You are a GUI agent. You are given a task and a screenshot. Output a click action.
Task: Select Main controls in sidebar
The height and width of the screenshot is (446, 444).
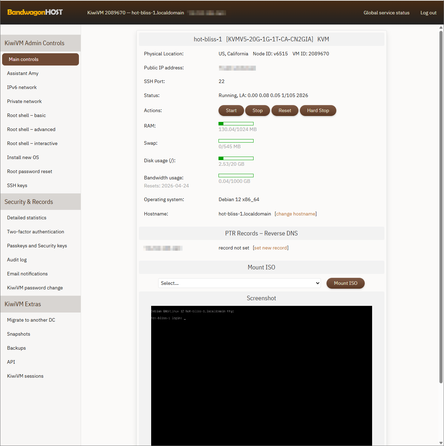tap(40, 59)
